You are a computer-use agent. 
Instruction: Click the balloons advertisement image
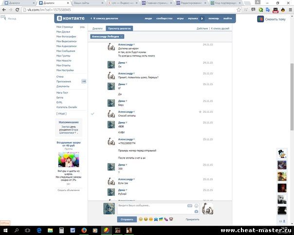pyautogui.click(x=68, y=160)
